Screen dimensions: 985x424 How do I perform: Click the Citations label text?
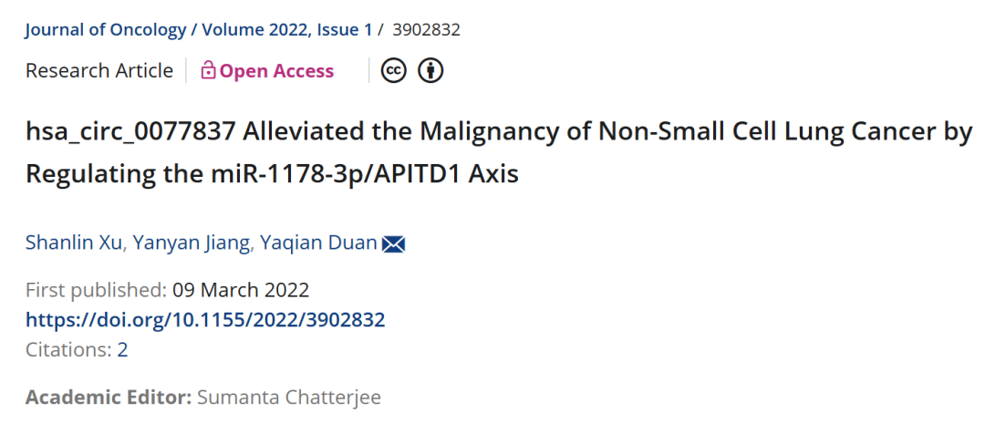tap(68, 349)
